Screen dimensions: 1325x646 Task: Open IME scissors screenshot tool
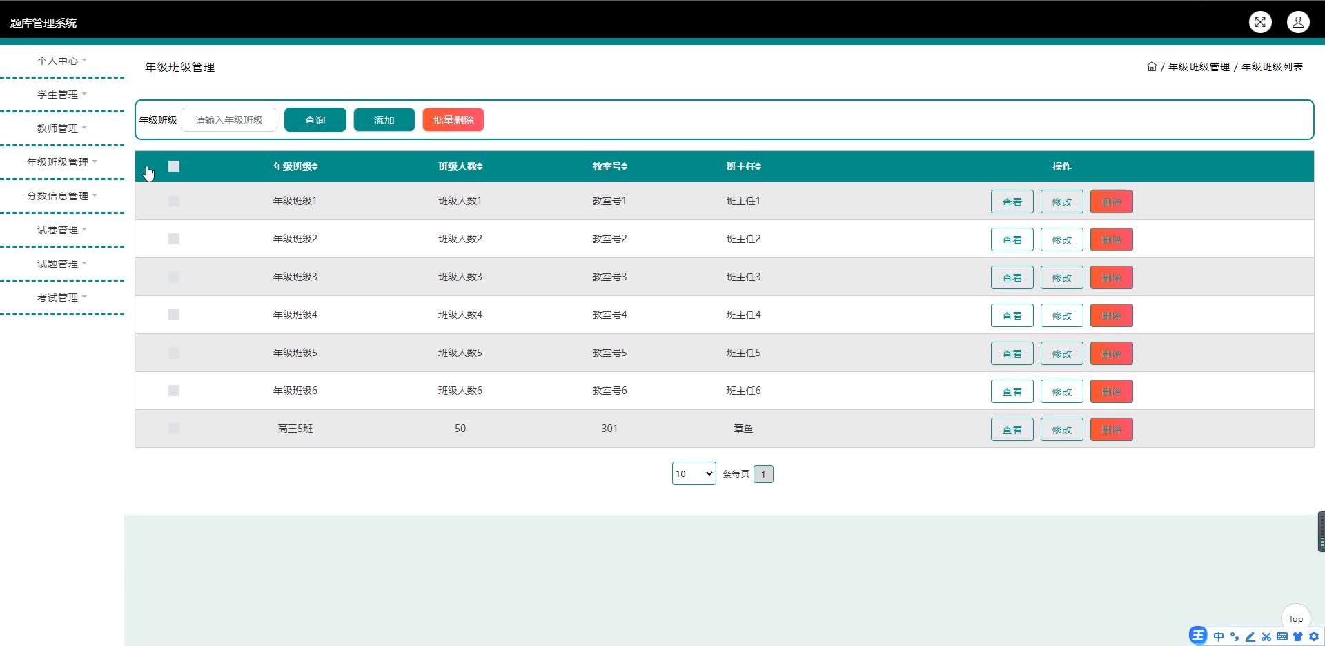tap(1266, 636)
